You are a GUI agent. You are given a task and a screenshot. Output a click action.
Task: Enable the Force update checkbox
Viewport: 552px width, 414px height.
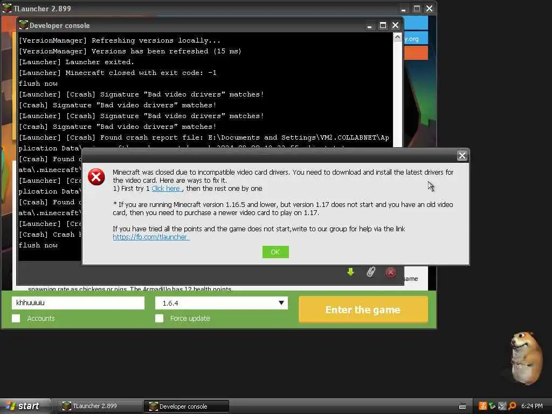tap(159, 318)
